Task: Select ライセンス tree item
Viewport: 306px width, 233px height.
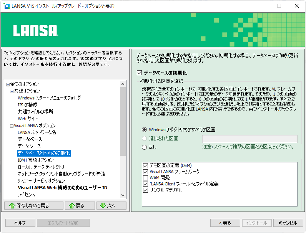Action: pos(27,195)
